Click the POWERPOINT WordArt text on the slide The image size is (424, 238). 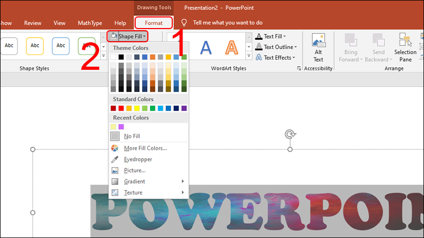point(257,211)
